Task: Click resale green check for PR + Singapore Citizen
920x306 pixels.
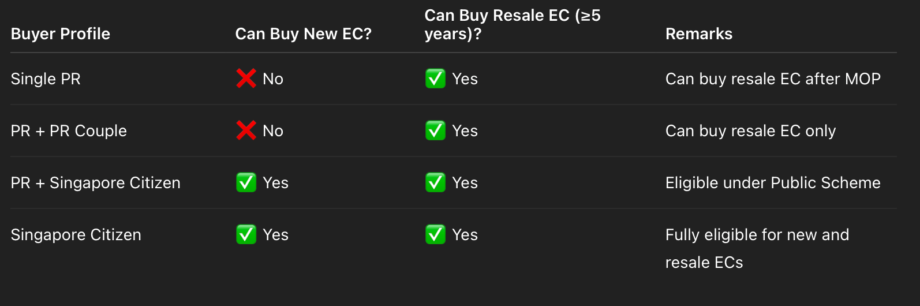Action: [x=435, y=182]
